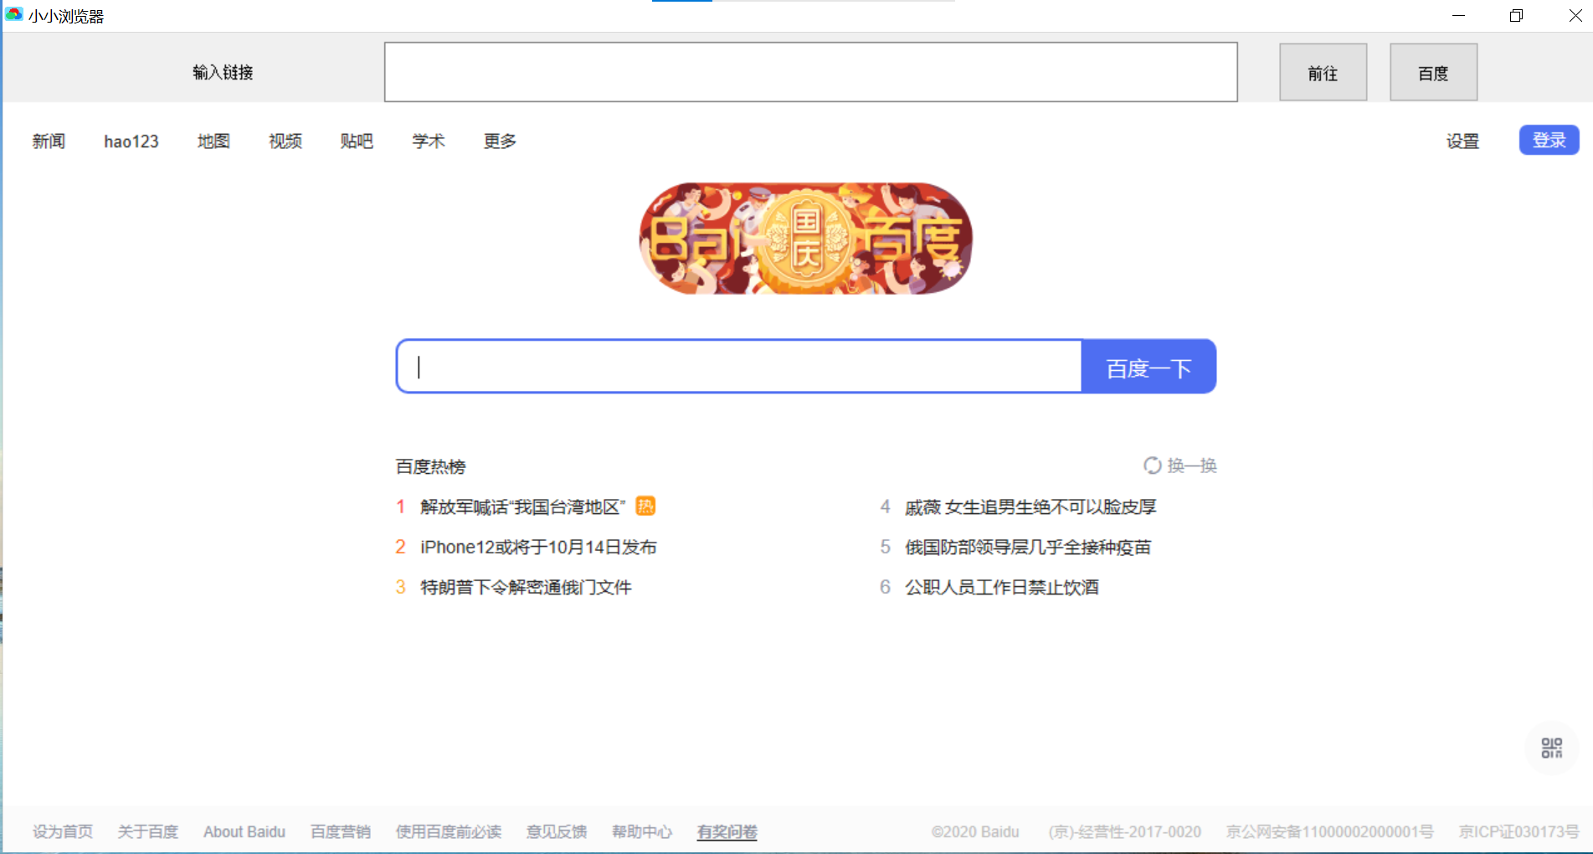Click the 输入链接 label
1593x854 pixels.
click(x=223, y=73)
